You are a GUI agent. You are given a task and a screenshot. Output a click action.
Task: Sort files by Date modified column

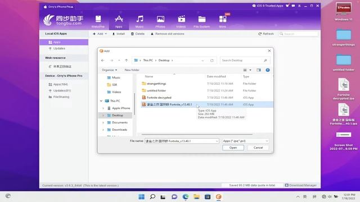click(216, 76)
